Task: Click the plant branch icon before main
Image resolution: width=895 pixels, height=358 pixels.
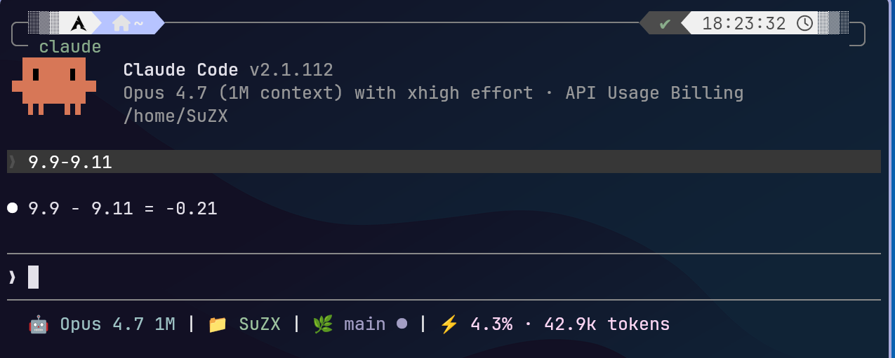Action: [x=323, y=324]
